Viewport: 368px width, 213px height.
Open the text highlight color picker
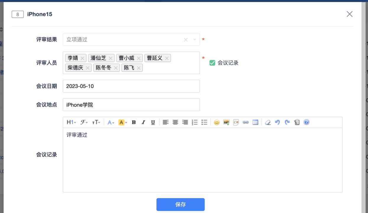[x=123, y=122]
